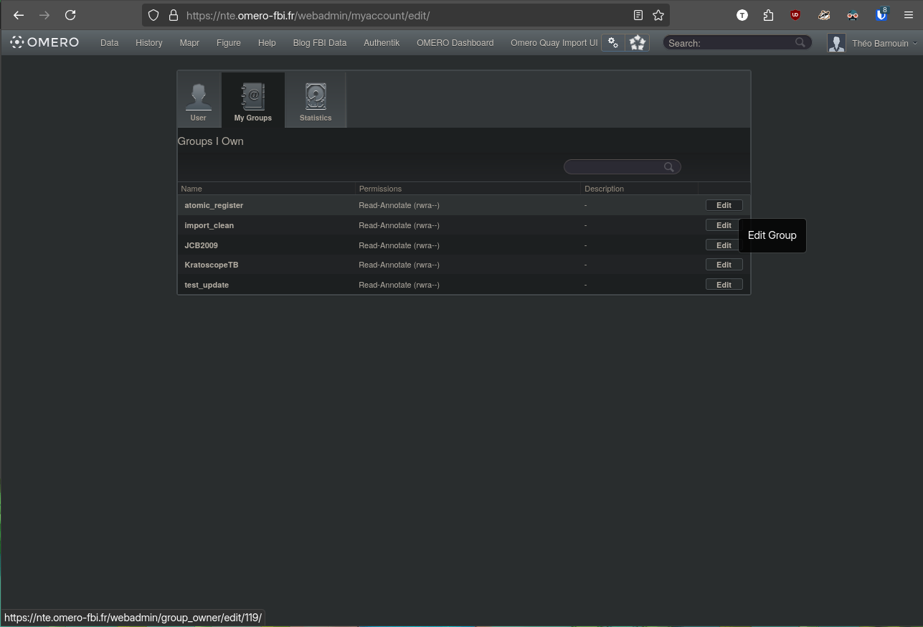This screenshot has width=923, height=627.
Task: Click the magnifier icon in header search
Action: coord(800,42)
